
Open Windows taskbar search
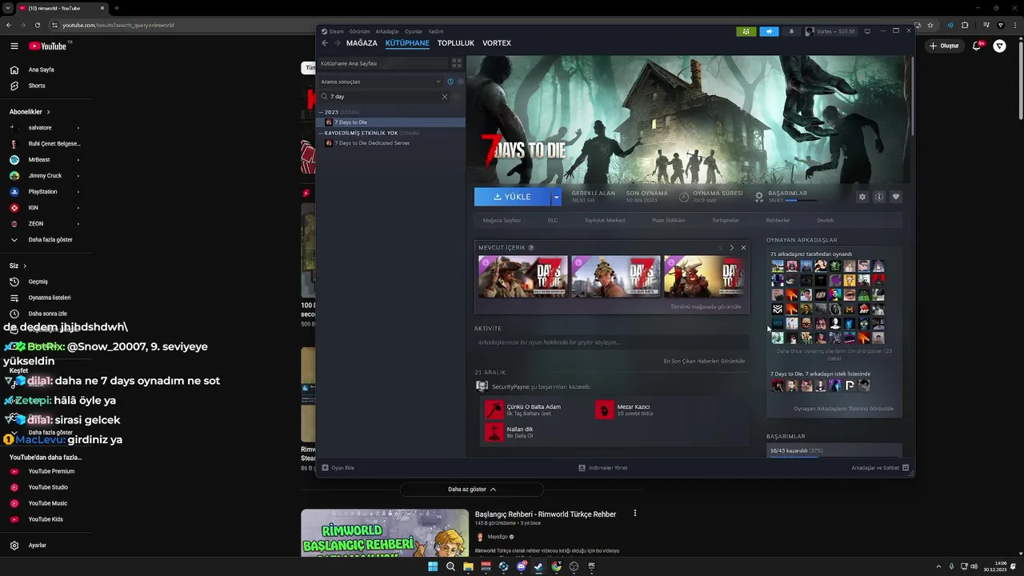tap(450, 566)
